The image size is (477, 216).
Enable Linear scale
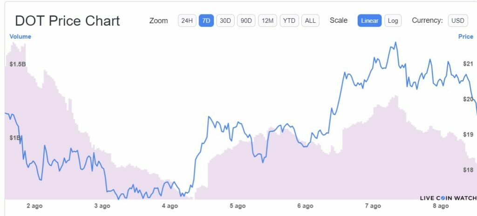coord(370,21)
